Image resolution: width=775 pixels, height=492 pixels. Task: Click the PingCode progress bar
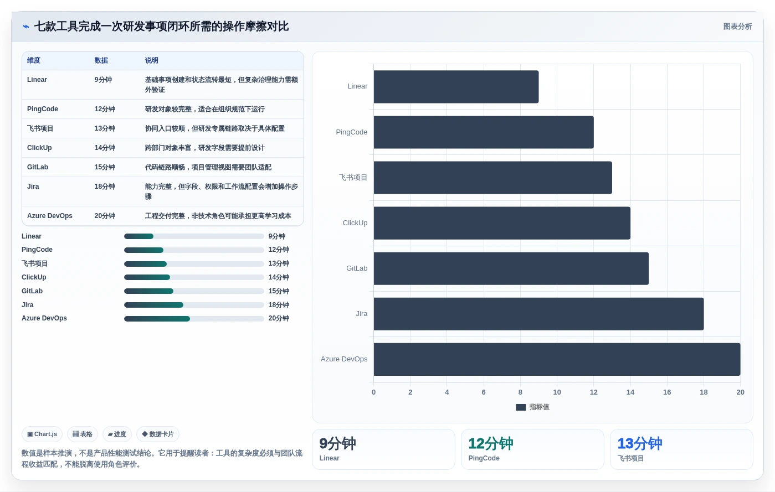coord(194,250)
